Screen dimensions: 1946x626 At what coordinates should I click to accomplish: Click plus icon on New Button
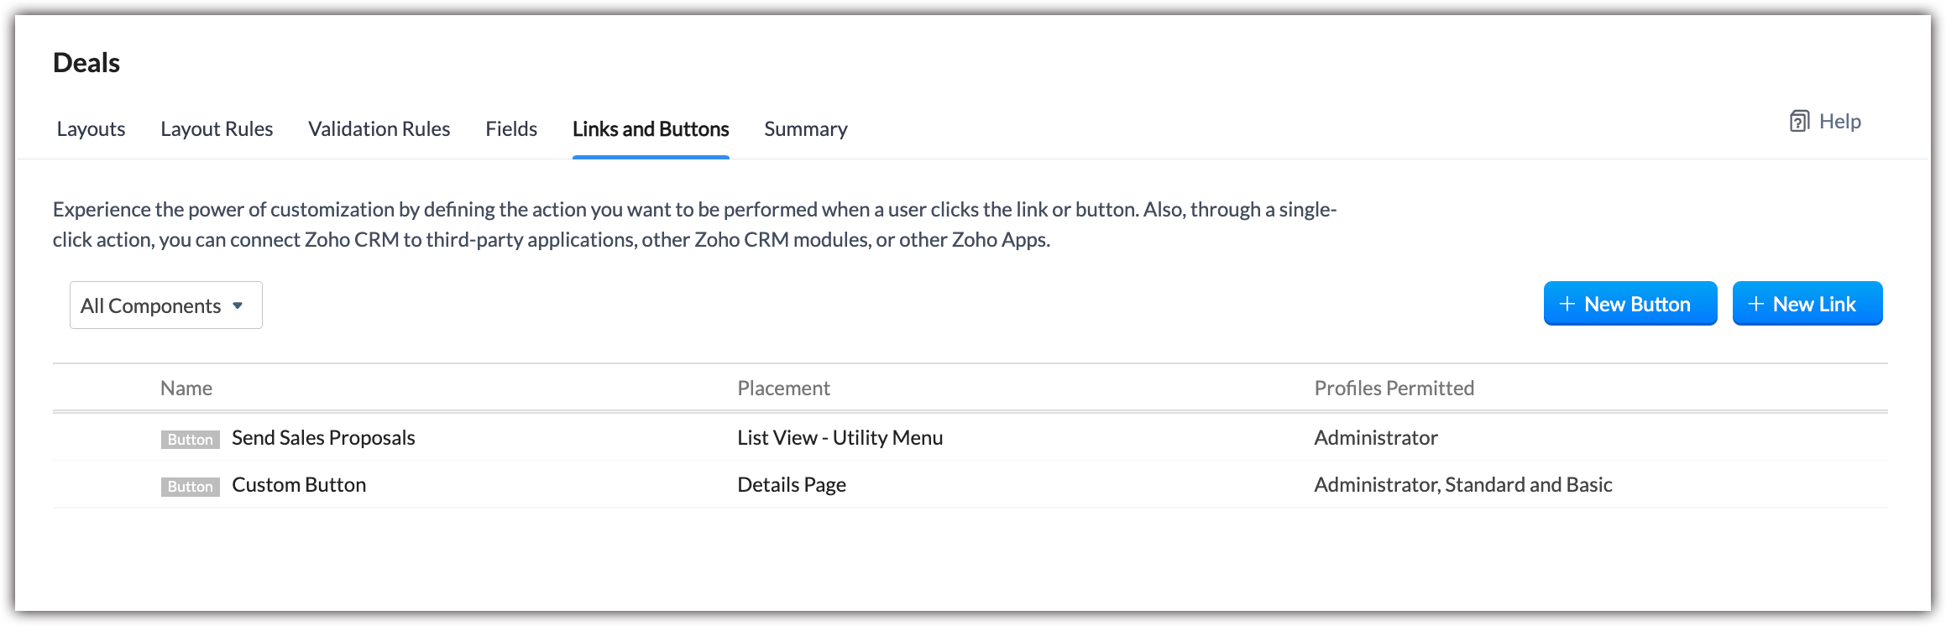tap(1567, 304)
